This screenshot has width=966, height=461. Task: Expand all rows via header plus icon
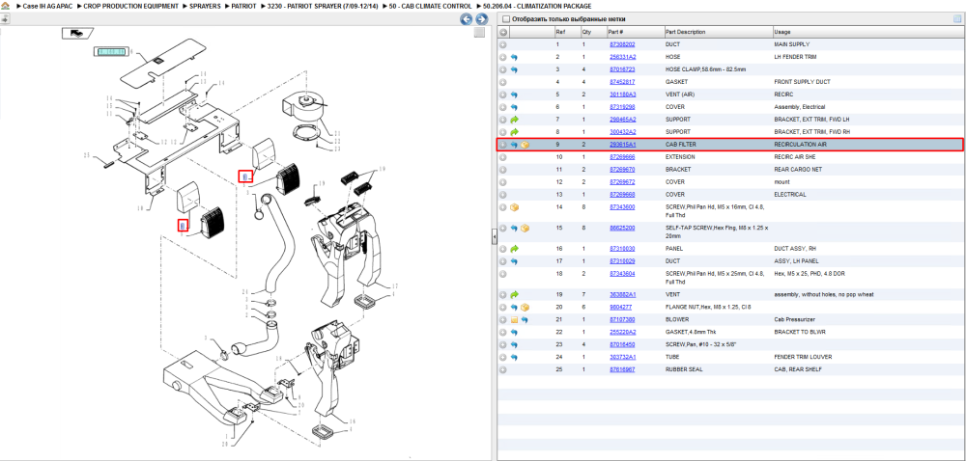point(503,32)
